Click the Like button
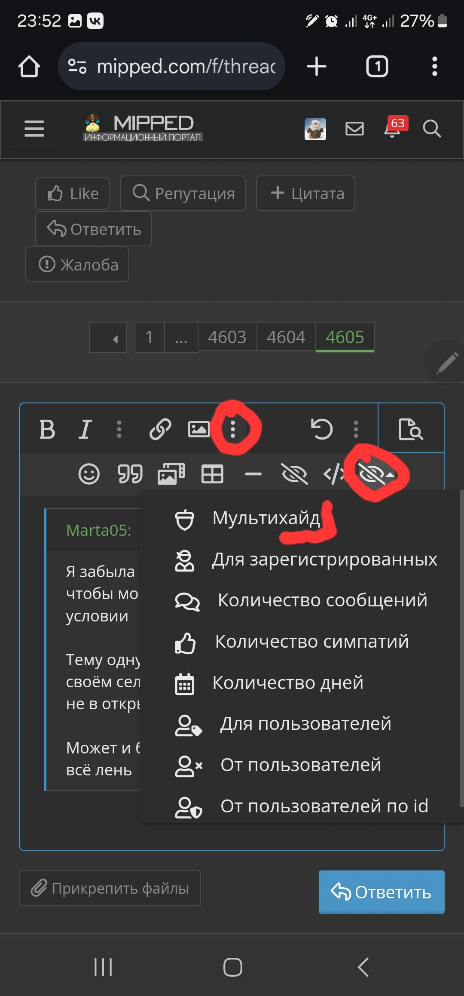This screenshot has height=996, width=464. [x=73, y=194]
